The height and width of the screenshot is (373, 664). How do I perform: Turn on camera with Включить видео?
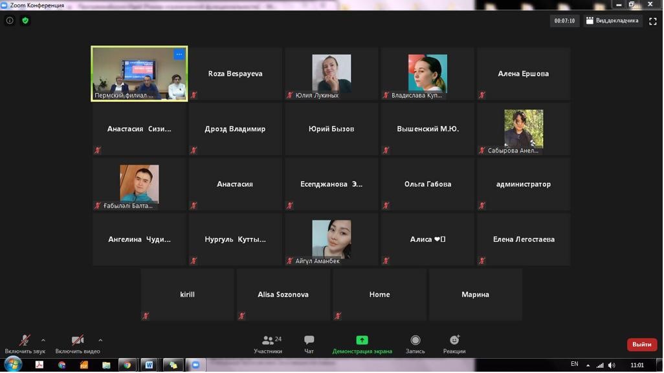pos(77,345)
